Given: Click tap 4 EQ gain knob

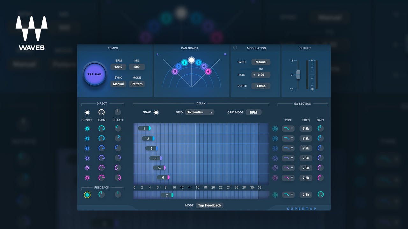Looking at the screenshot, I should click(x=321, y=158).
